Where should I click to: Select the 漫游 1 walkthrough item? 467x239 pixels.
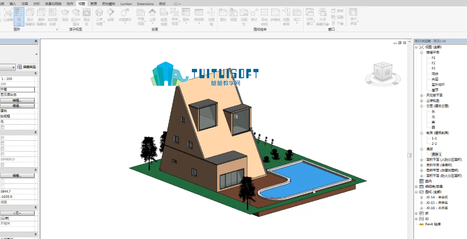pos(437,154)
